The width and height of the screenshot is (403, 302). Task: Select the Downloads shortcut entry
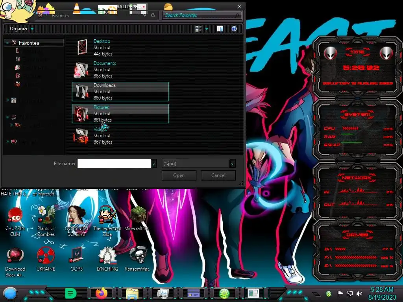coord(120,91)
